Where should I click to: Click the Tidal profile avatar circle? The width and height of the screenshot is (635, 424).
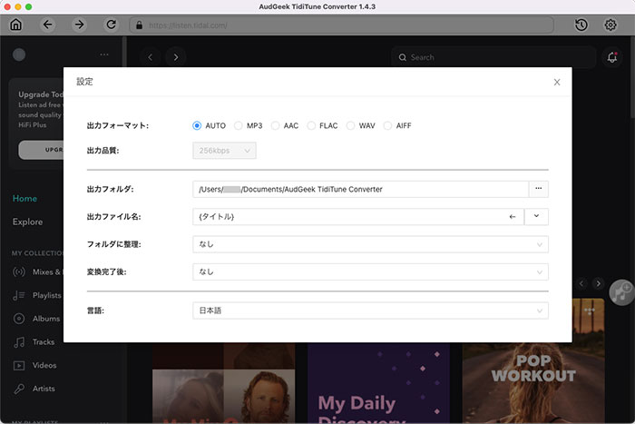point(19,54)
